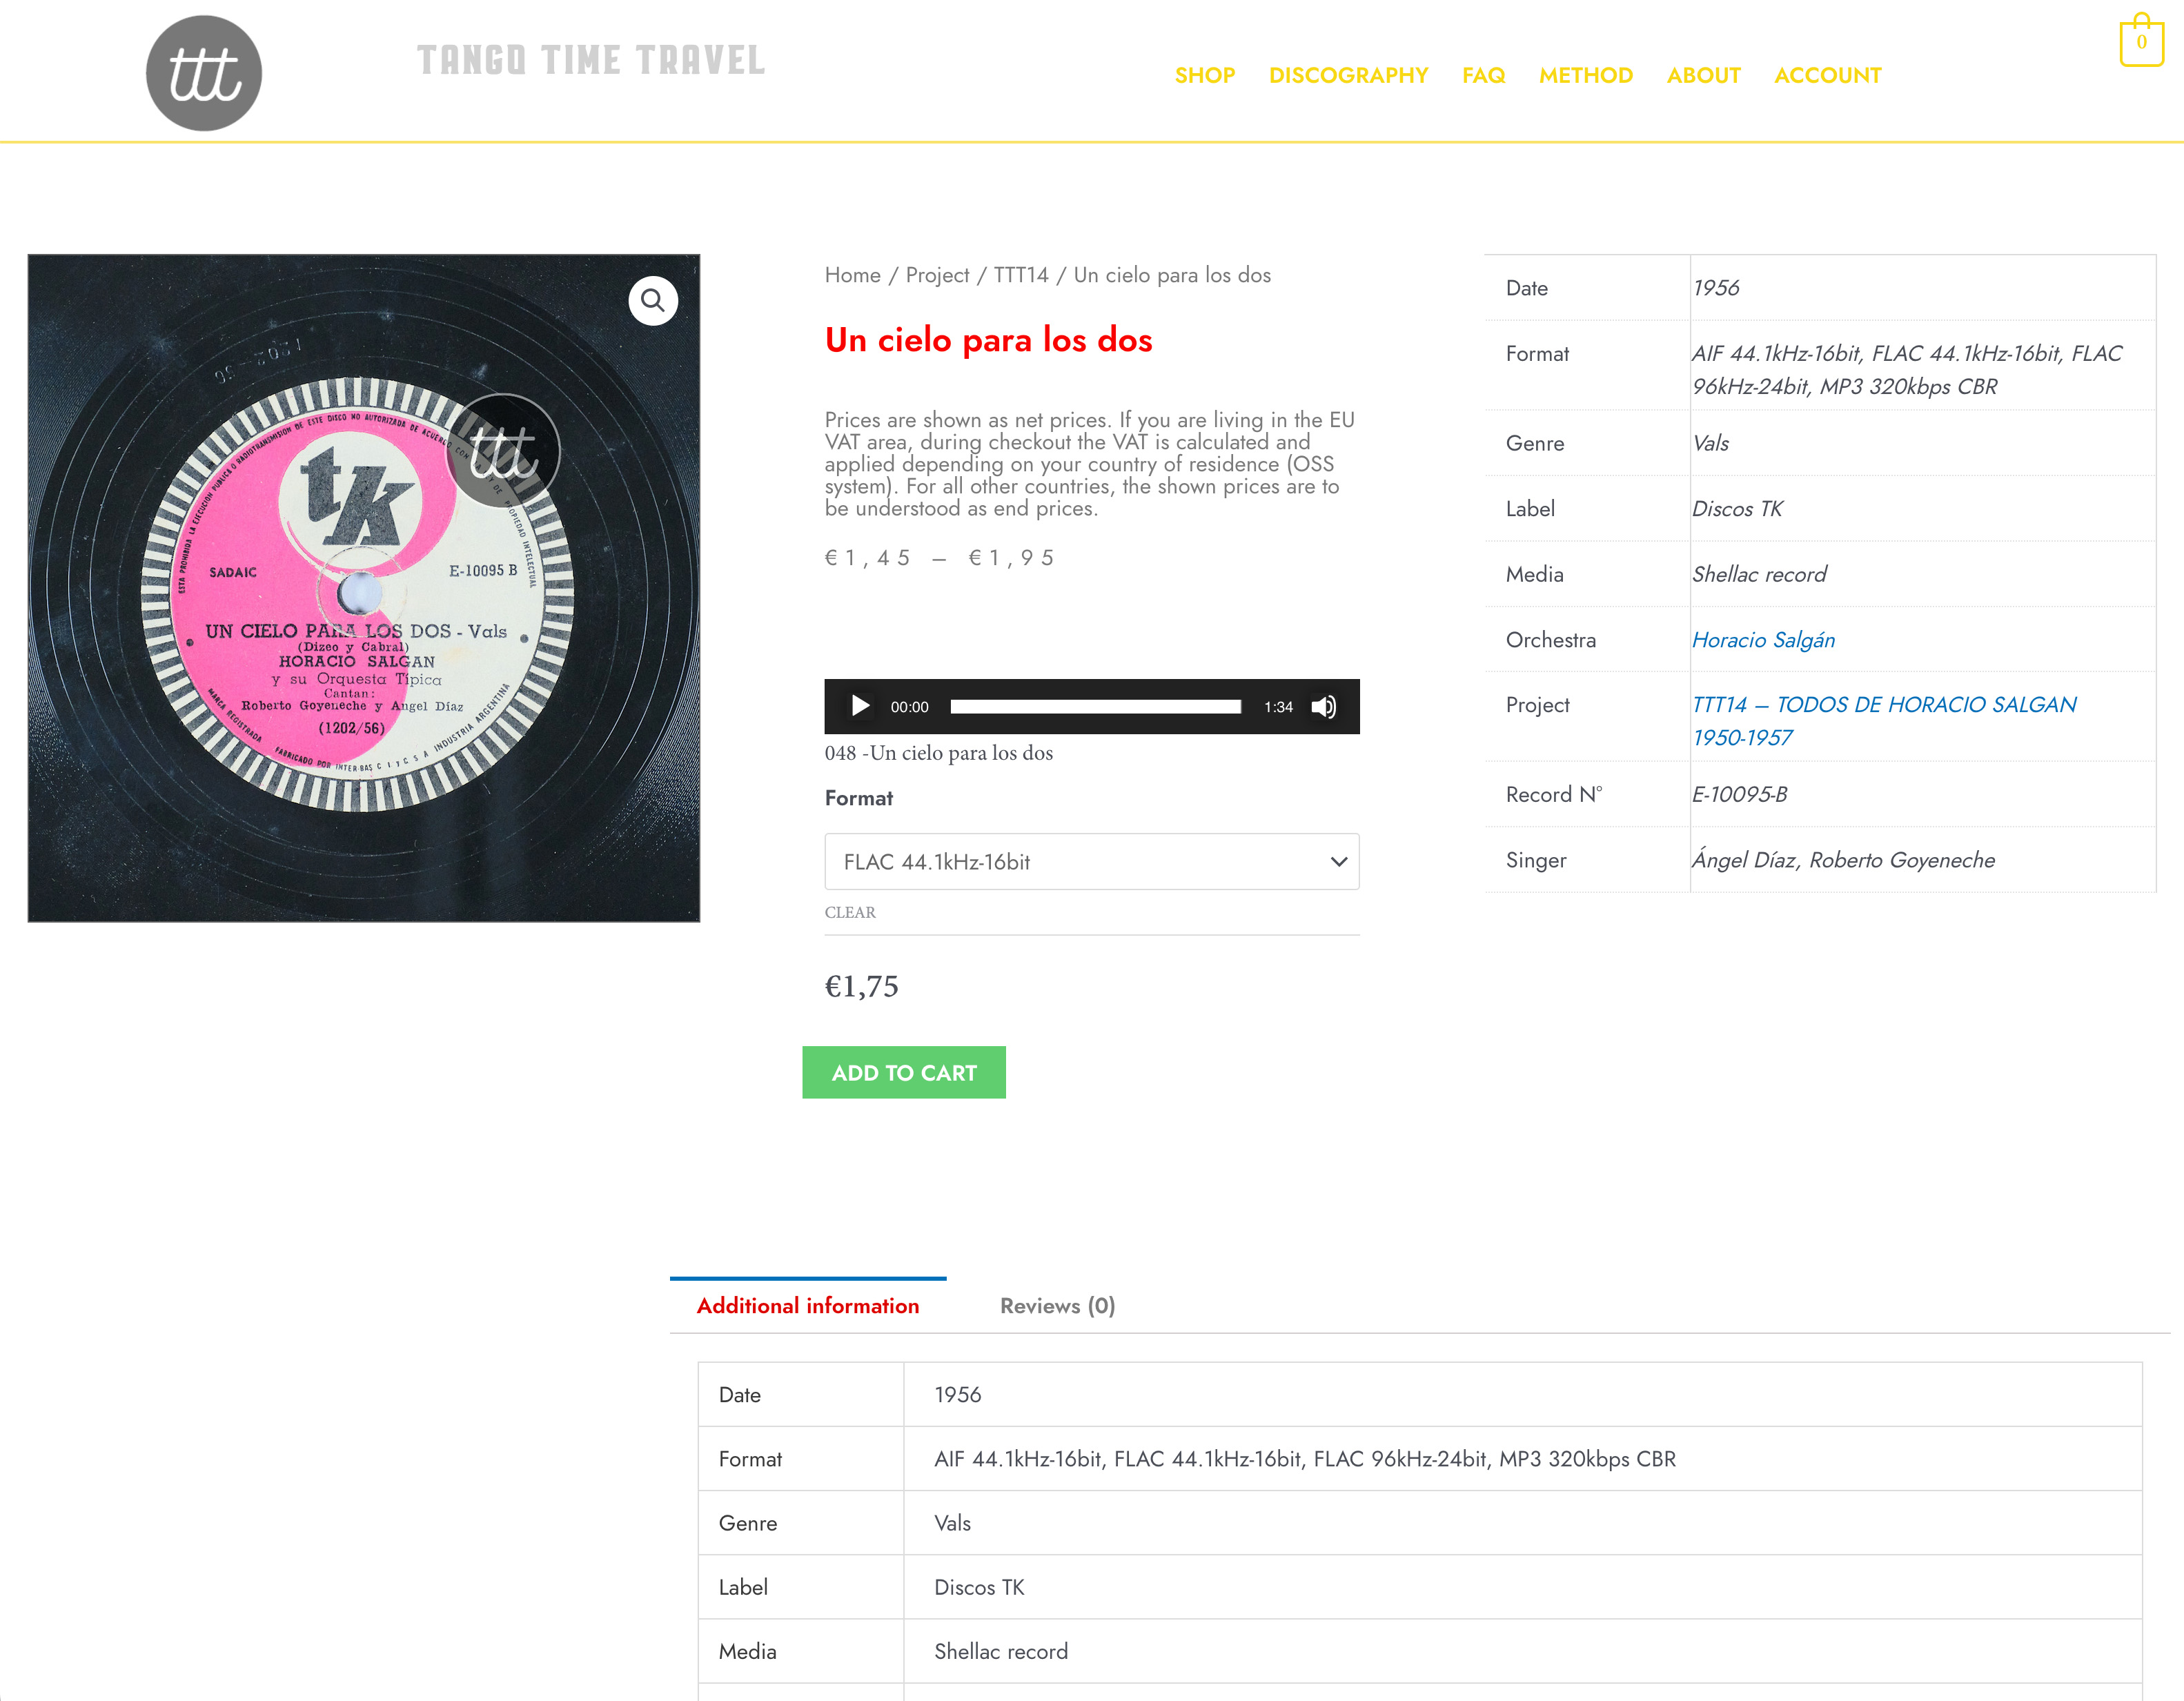Screen dimensions: 2184x1701
Task: Open the Account menu item
Action: [1827, 75]
